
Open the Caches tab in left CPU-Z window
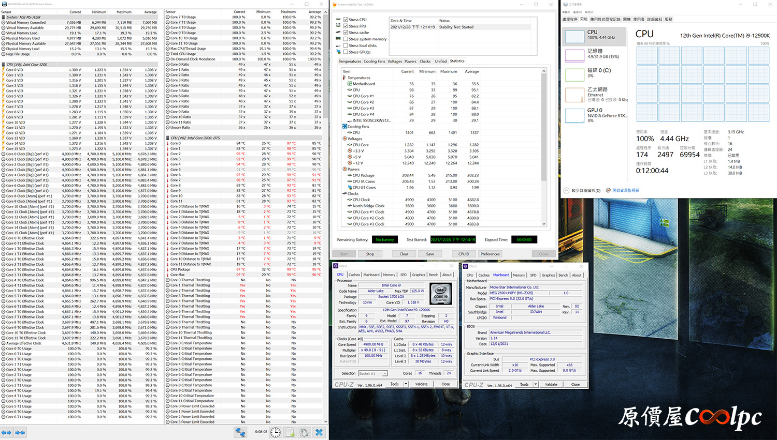(x=354, y=275)
